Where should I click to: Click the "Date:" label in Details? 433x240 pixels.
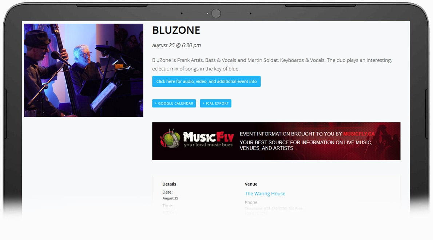(x=167, y=192)
